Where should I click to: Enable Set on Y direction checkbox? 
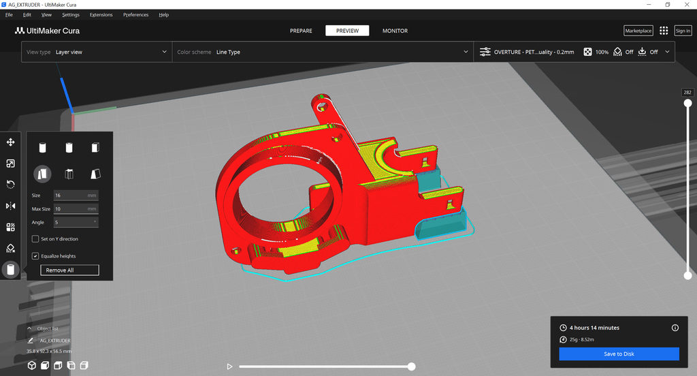pyautogui.click(x=35, y=239)
